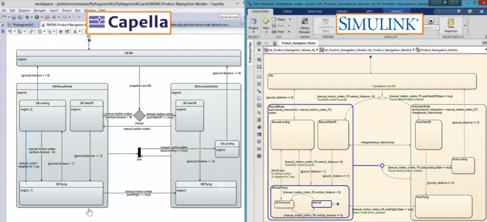487x222 pixels.
Task: Click open folder icon in Capella toolbar
Action: tap(47, 17)
